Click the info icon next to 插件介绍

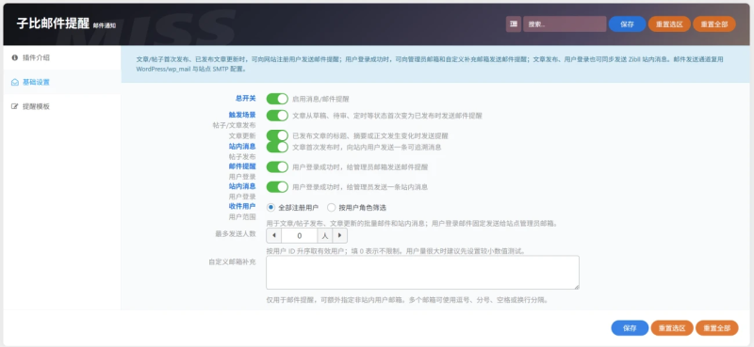coord(15,57)
